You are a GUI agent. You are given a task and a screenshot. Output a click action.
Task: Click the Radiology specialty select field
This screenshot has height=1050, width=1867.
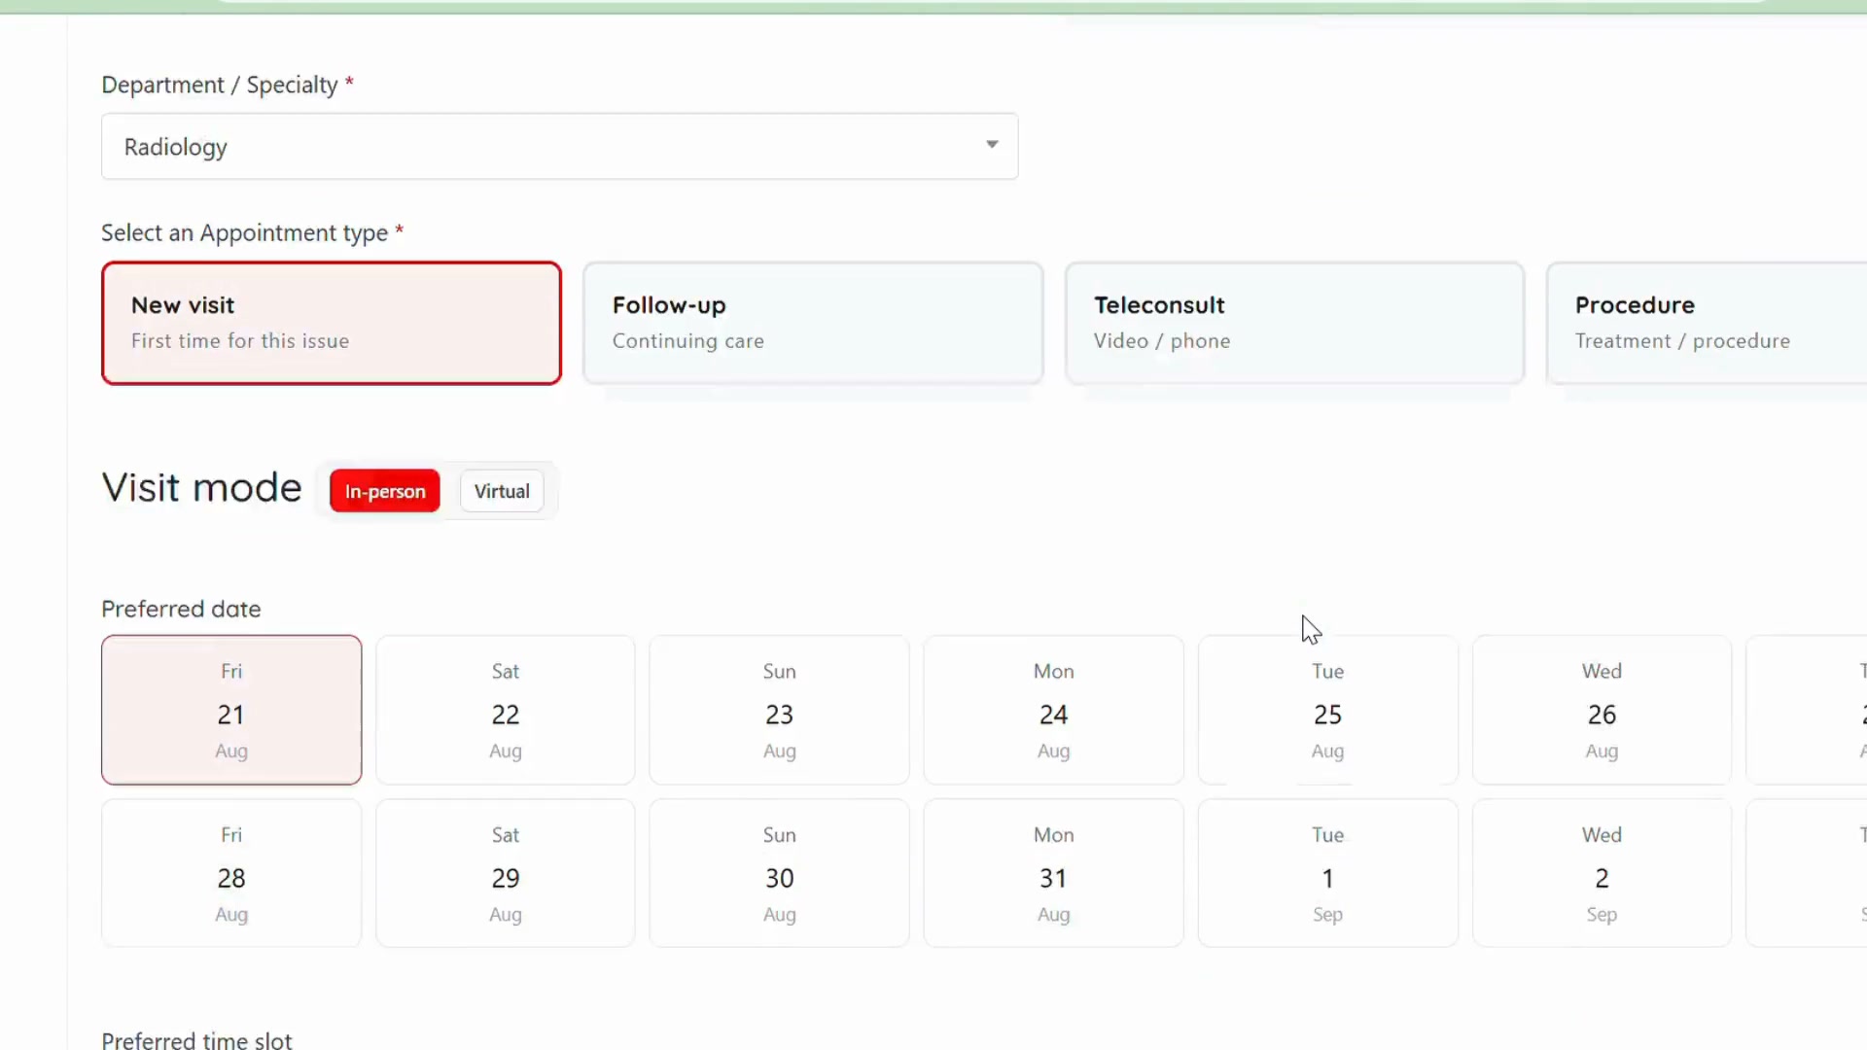click(x=560, y=146)
